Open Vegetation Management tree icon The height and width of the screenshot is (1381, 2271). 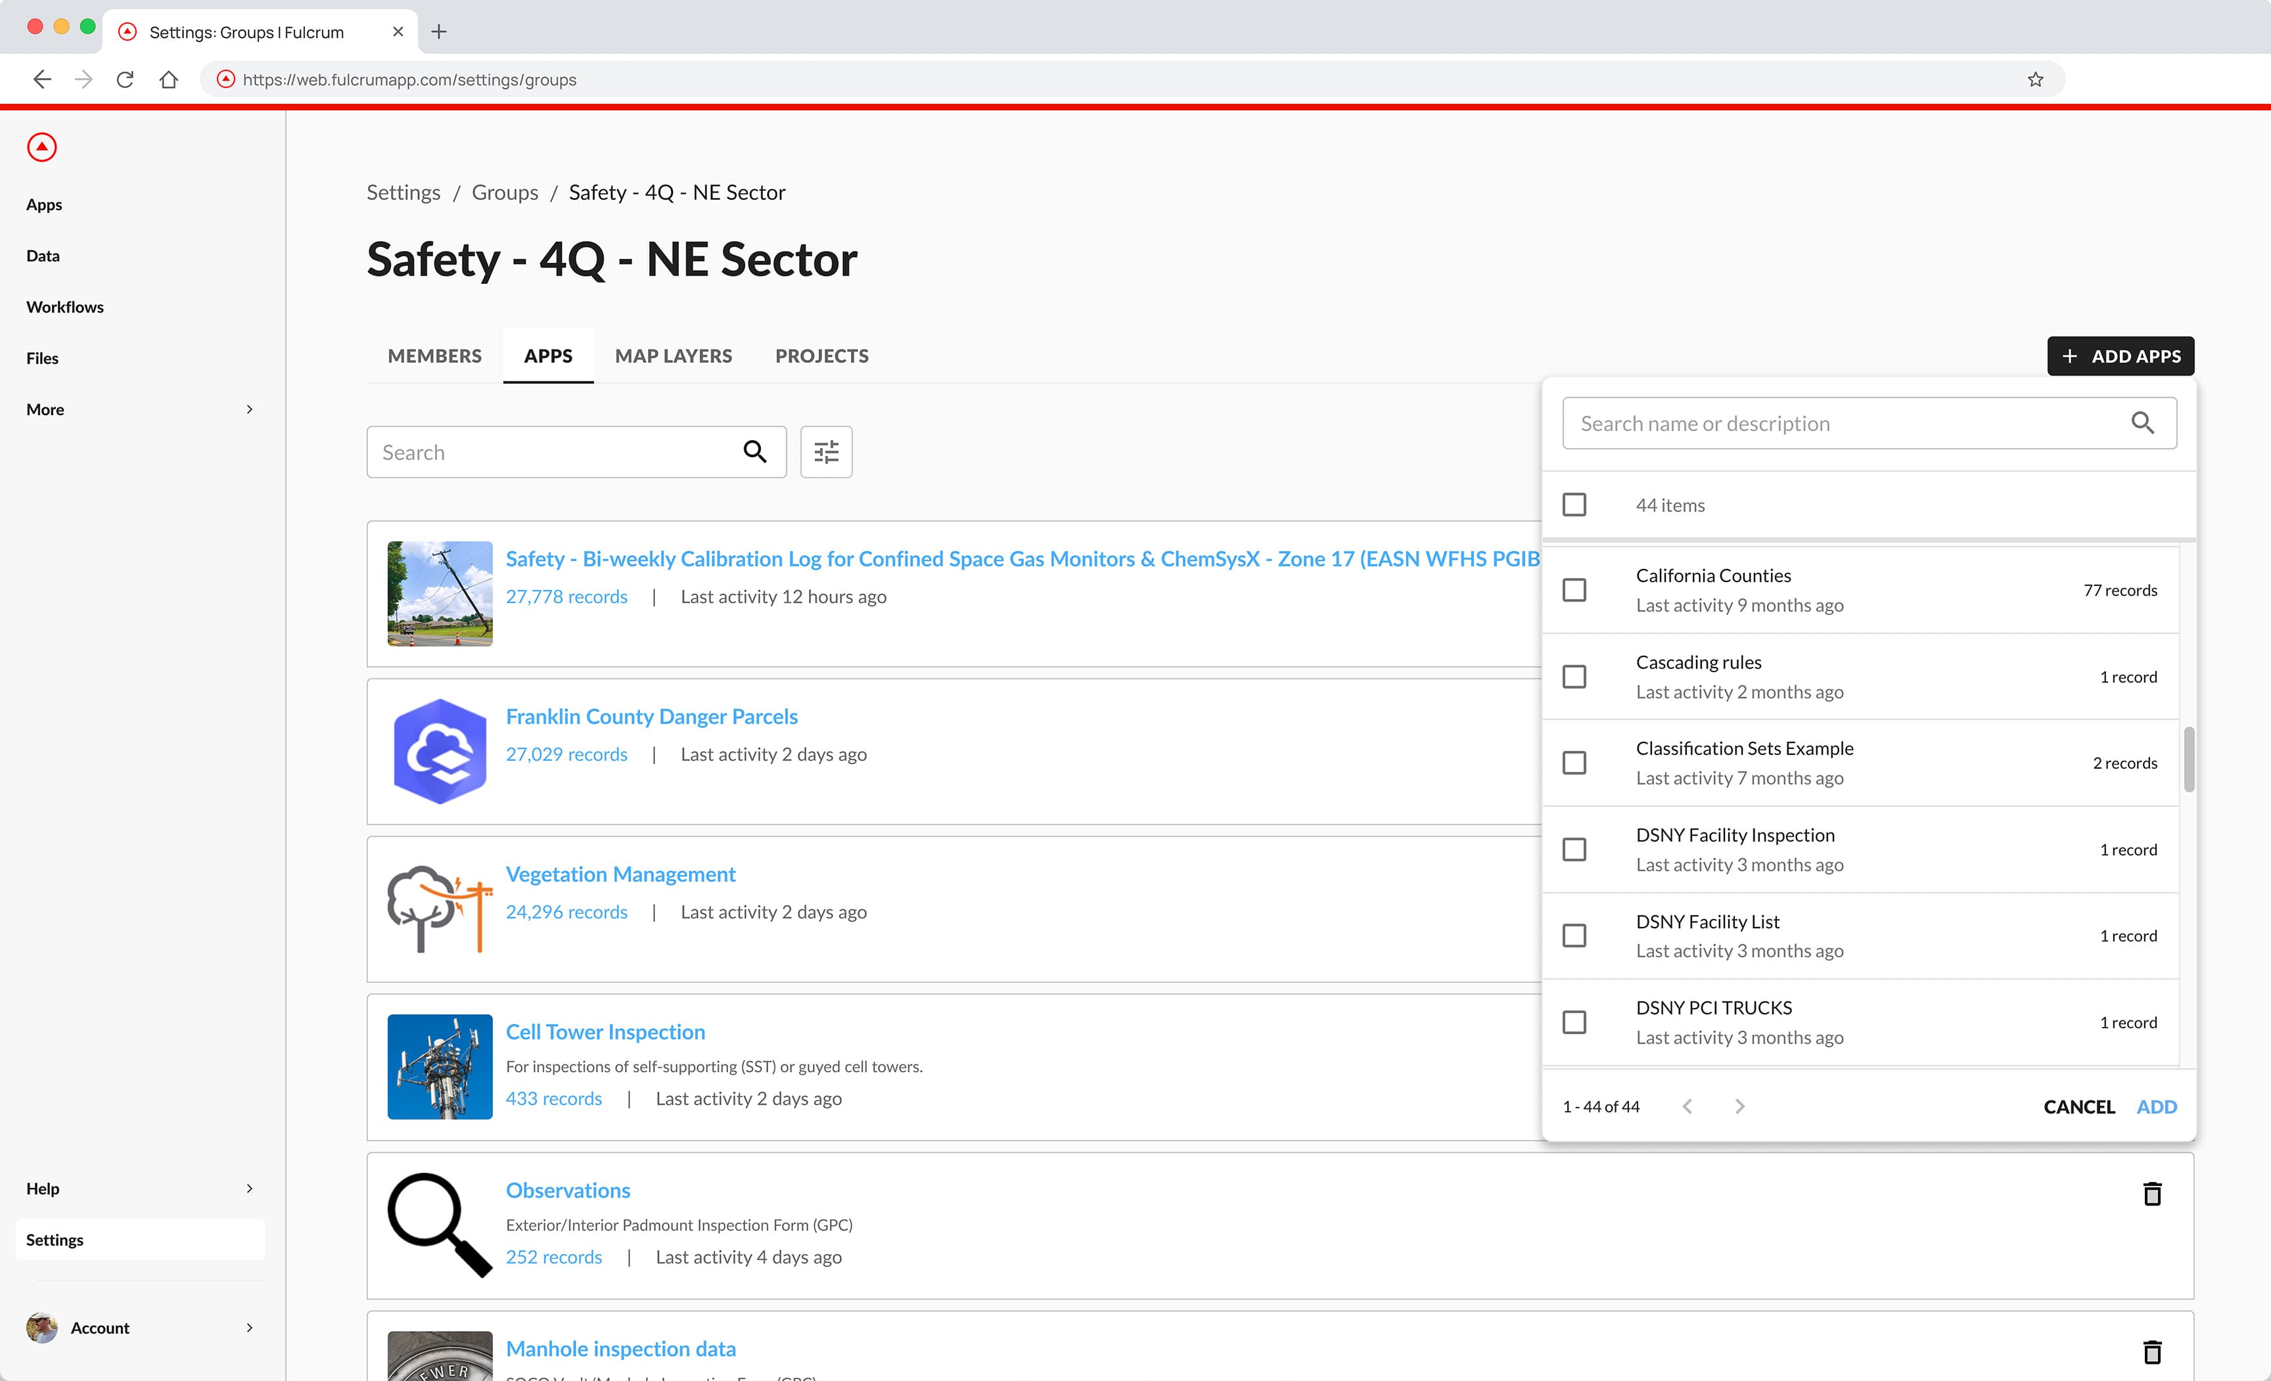click(440, 909)
